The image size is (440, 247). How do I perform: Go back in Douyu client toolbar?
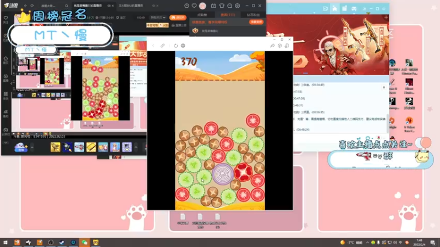point(25,5)
